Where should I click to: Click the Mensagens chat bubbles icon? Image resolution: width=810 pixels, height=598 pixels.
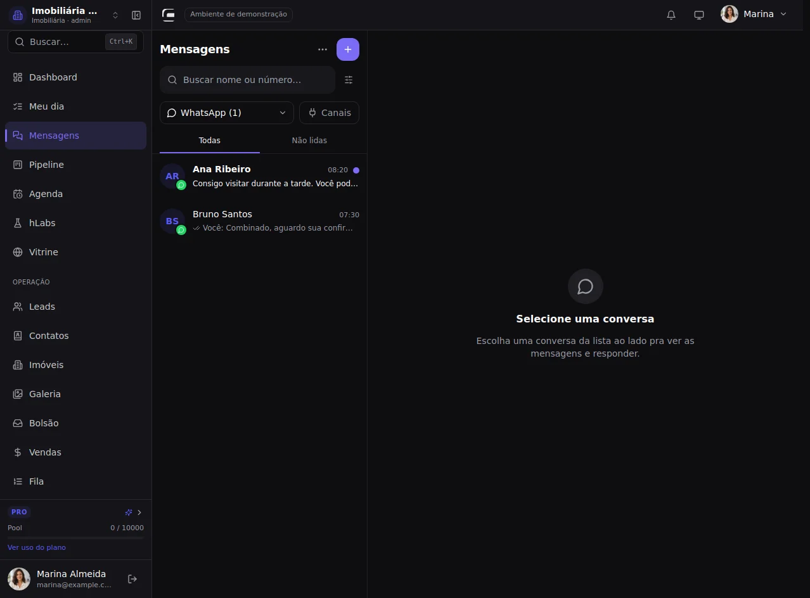[18, 136]
